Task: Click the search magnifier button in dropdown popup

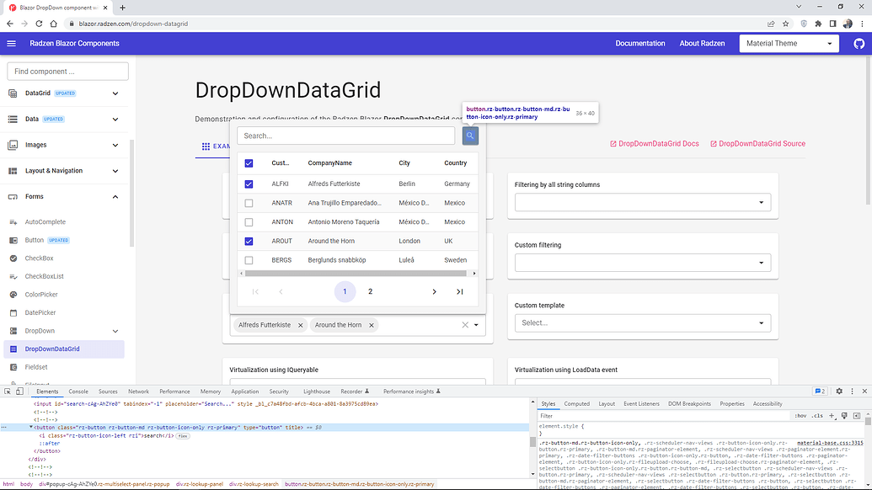Action: point(470,135)
